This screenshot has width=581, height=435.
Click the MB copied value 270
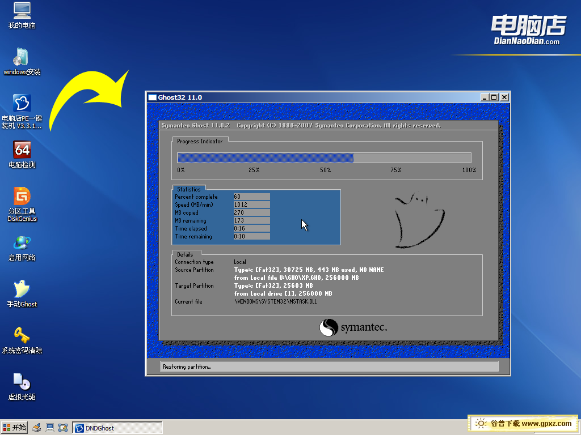(251, 213)
